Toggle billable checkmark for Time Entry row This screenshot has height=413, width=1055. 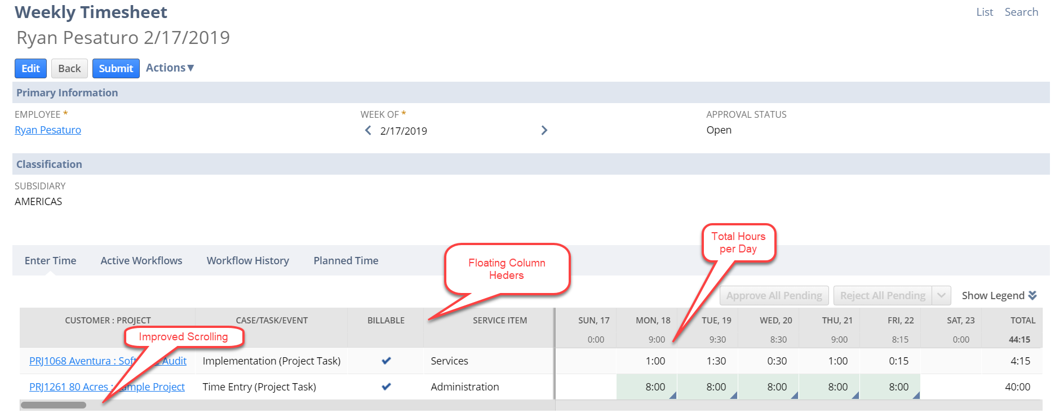[386, 387]
